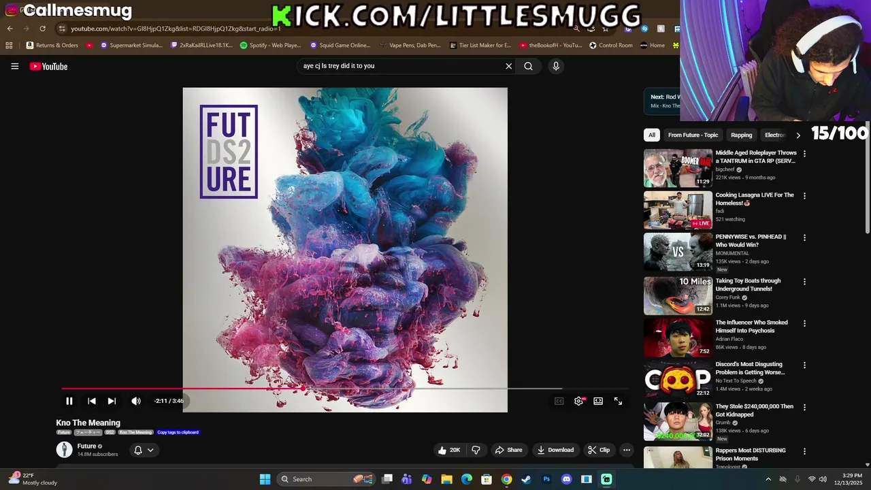Switch to theater mode view
Image resolution: width=871 pixels, height=490 pixels.
598,401
